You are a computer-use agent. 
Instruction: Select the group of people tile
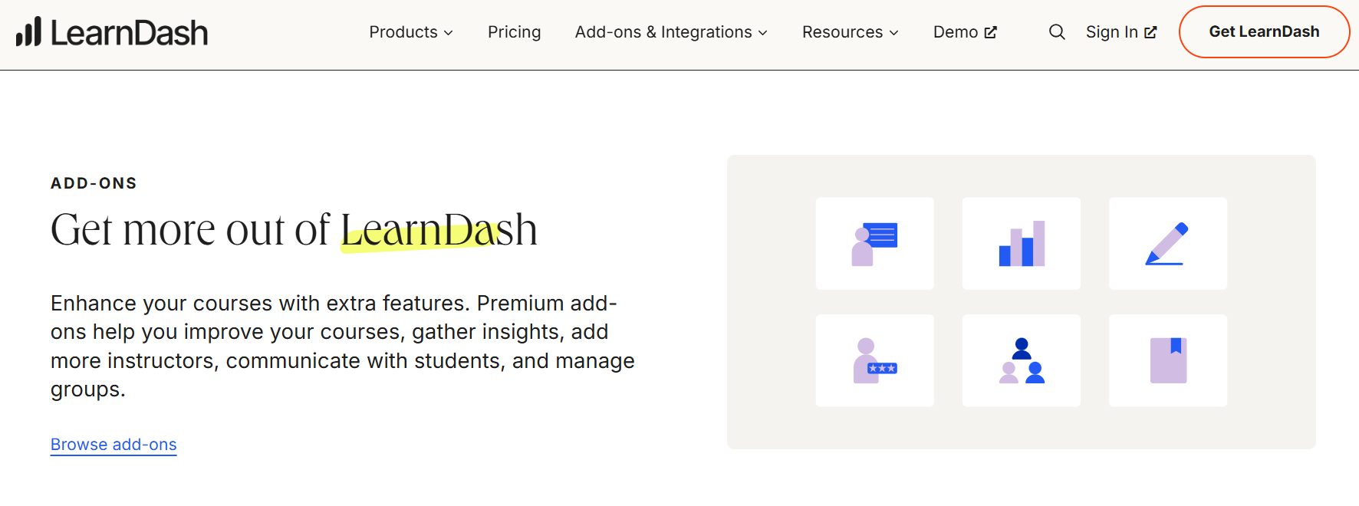[x=1021, y=360]
